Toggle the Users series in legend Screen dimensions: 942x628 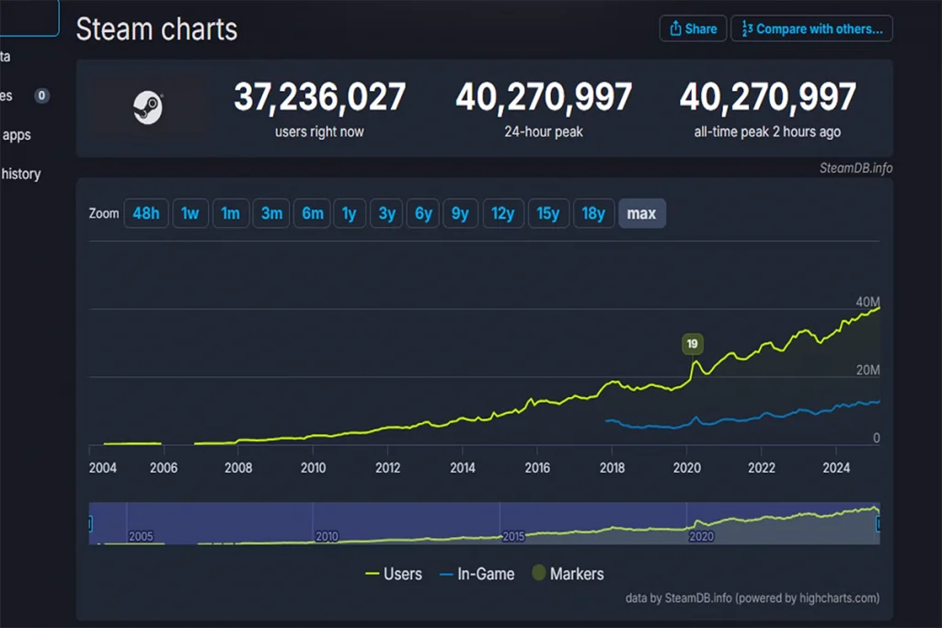[x=394, y=574]
